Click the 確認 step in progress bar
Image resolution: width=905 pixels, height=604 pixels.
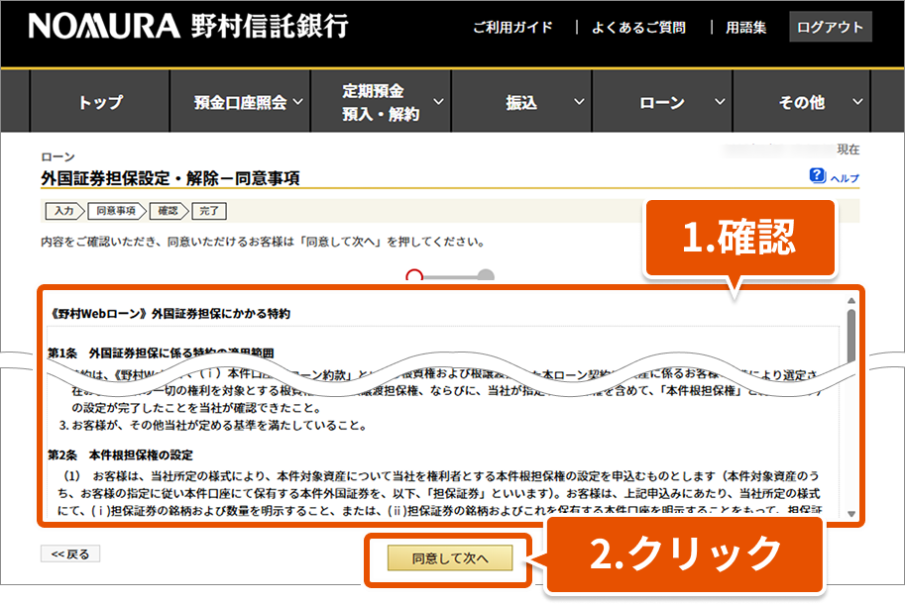click(169, 210)
